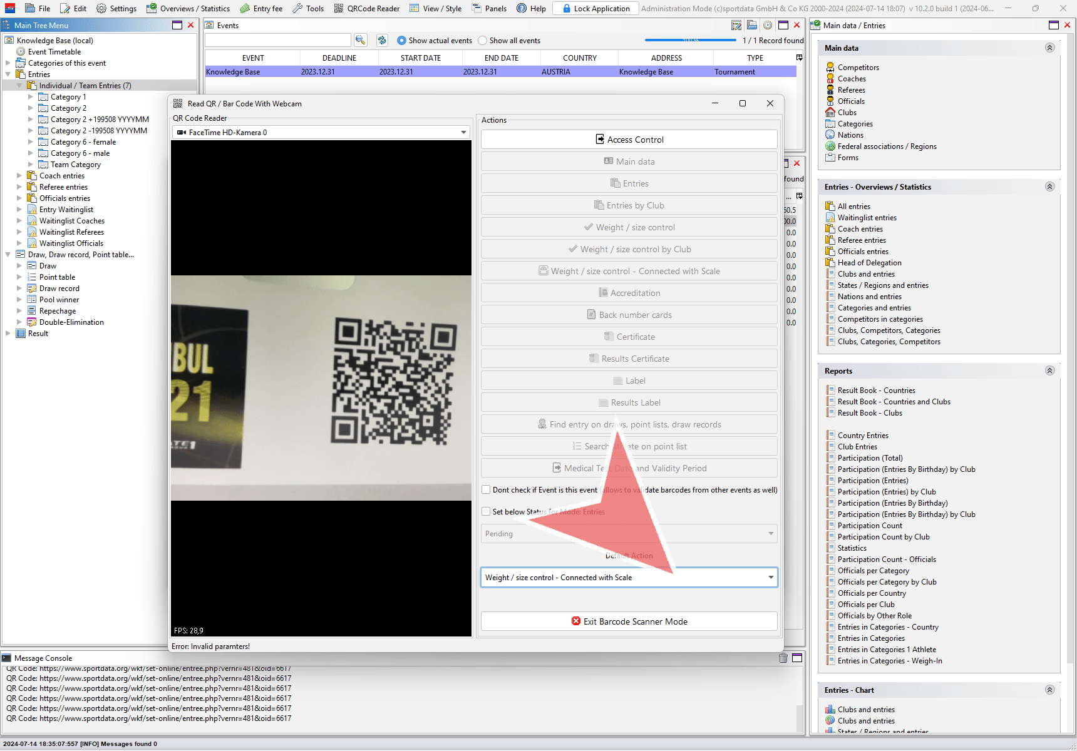Screen dimensions: 1077x751
Task: Open Clubs and entries chart icon
Action: 830,710
